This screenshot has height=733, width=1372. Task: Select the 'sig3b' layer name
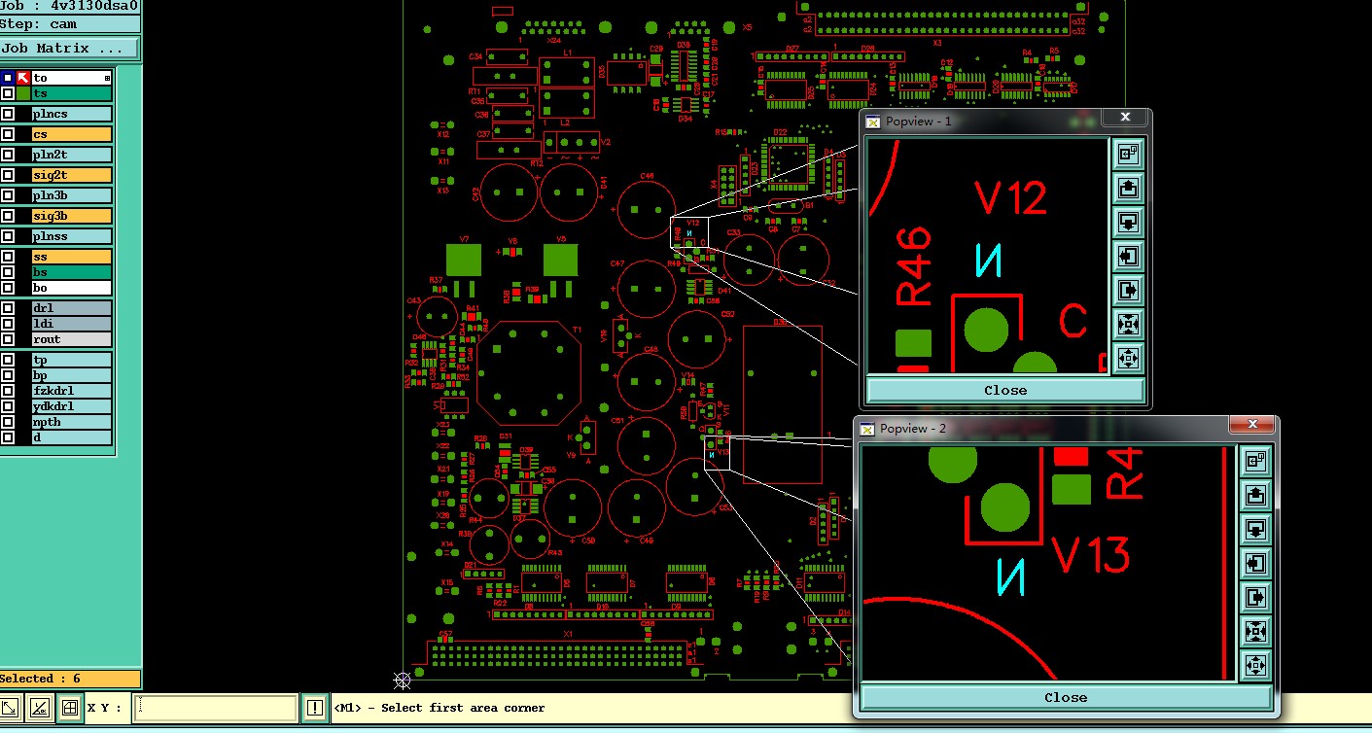click(x=71, y=216)
